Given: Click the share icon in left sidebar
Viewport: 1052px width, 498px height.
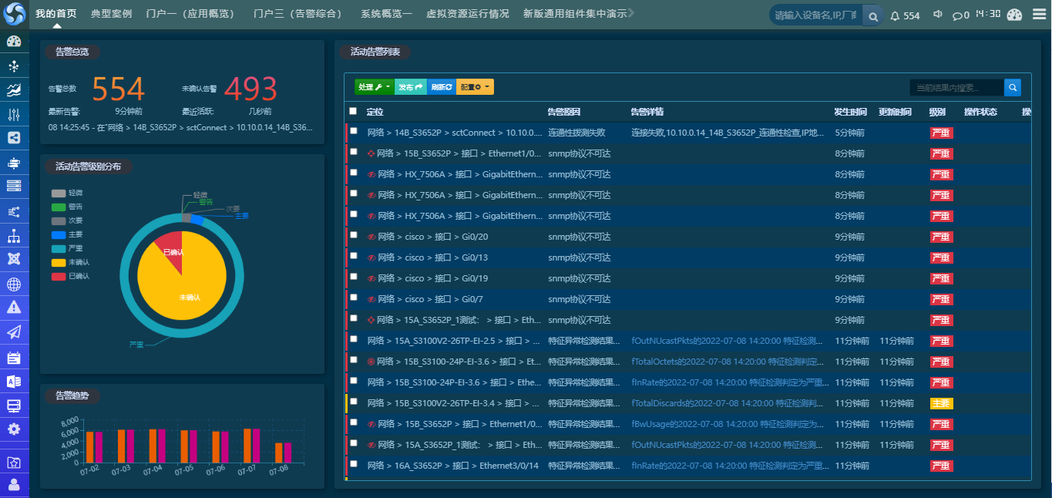Looking at the screenshot, I should click(x=14, y=138).
